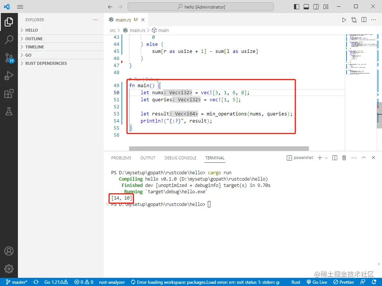Click master branch in status bar
Image resolution: width=382 pixels, height=286 pixels.
pyautogui.click(x=16, y=282)
